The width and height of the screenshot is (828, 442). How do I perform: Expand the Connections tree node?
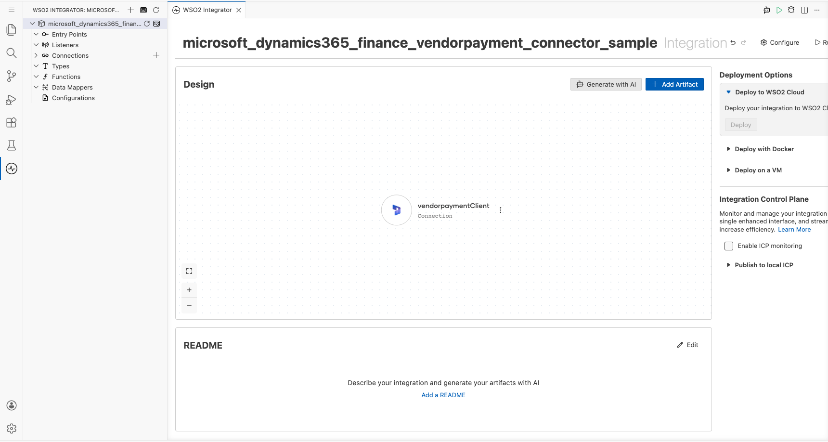36,55
